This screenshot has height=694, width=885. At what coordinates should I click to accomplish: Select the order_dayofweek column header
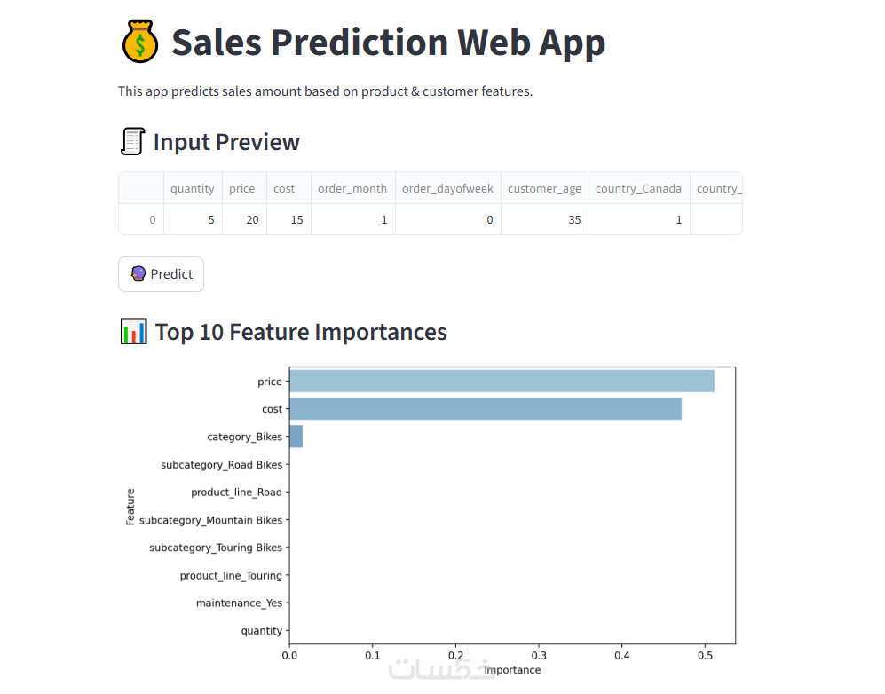click(447, 188)
